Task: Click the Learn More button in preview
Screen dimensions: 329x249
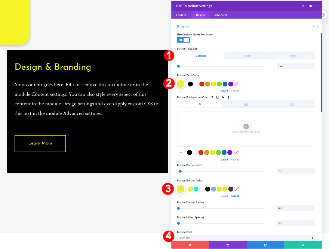Action: [40, 144]
